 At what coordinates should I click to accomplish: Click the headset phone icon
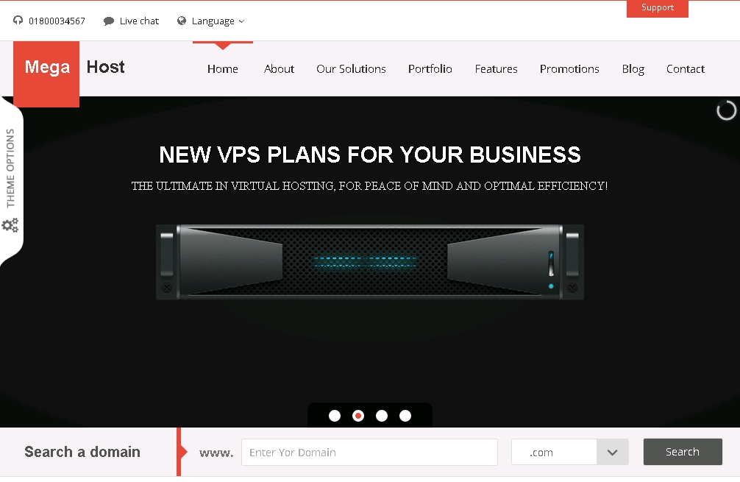click(18, 21)
